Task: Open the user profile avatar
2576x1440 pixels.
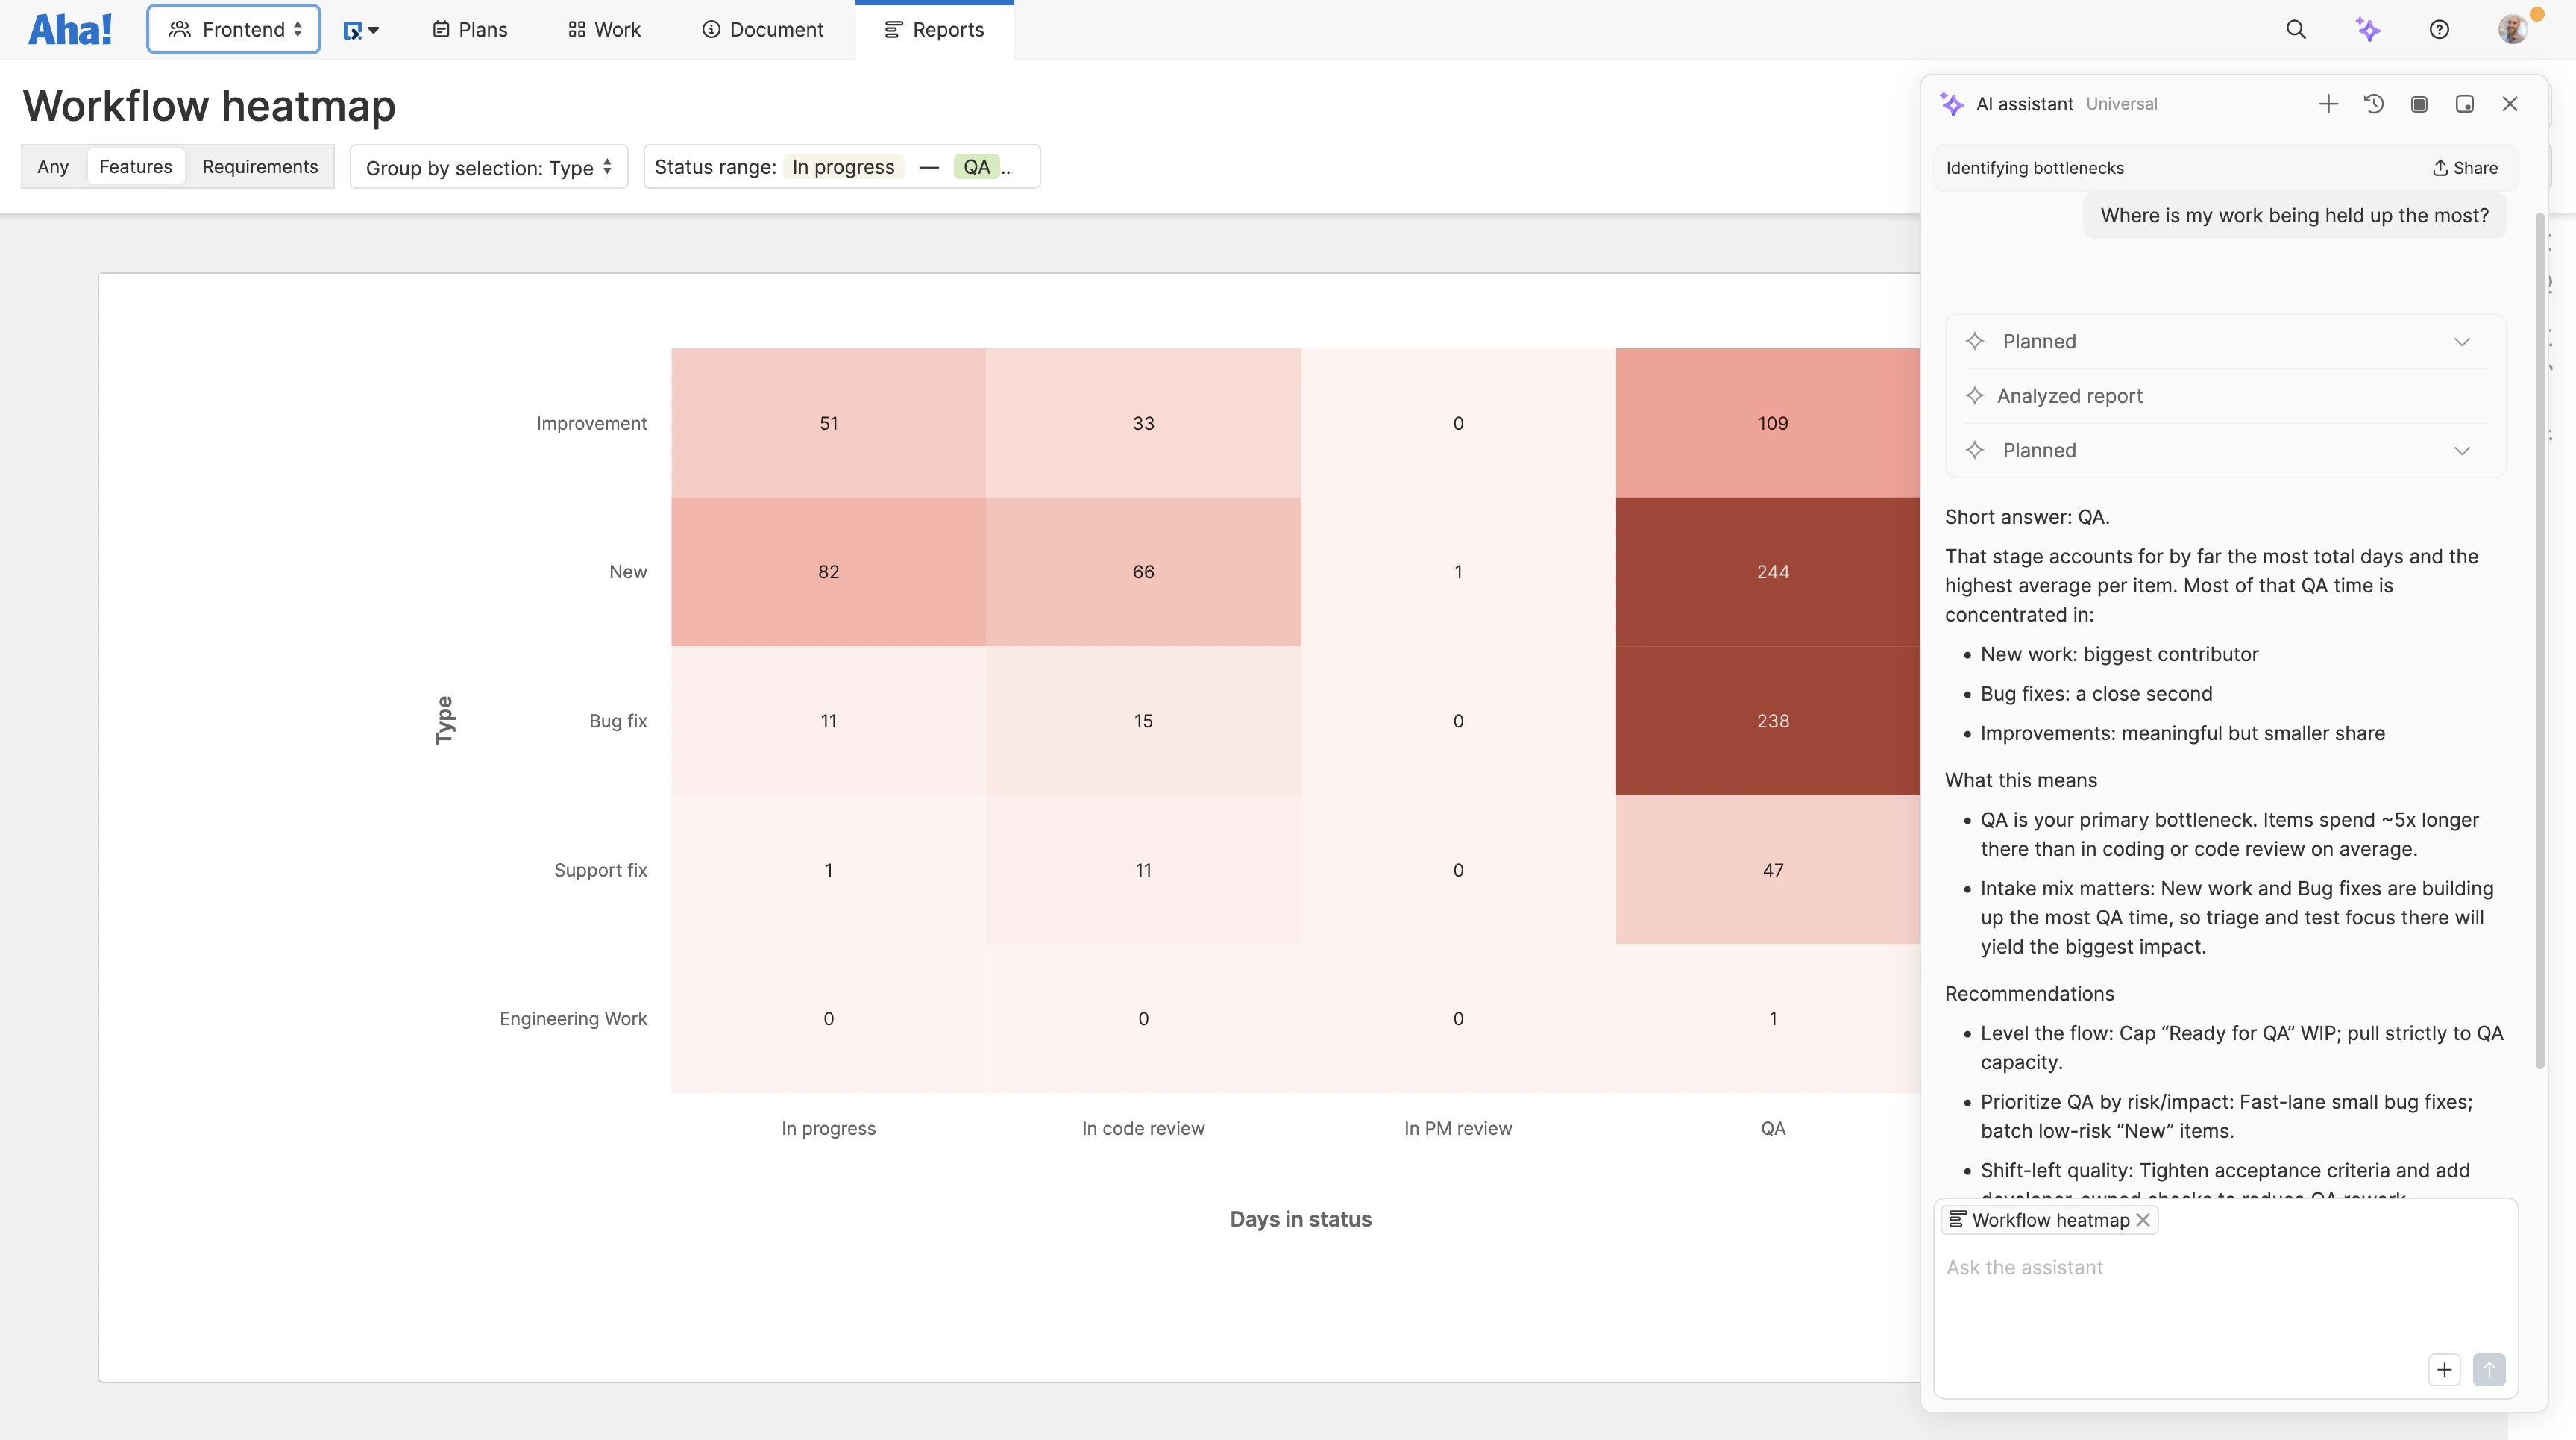Action: click(x=2512, y=29)
